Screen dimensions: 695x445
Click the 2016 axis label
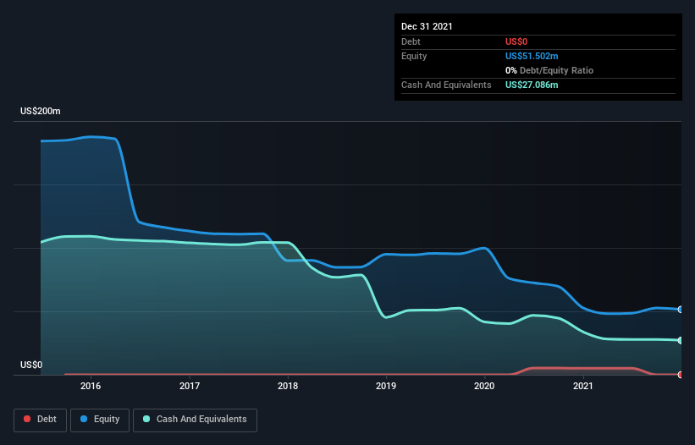point(91,386)
